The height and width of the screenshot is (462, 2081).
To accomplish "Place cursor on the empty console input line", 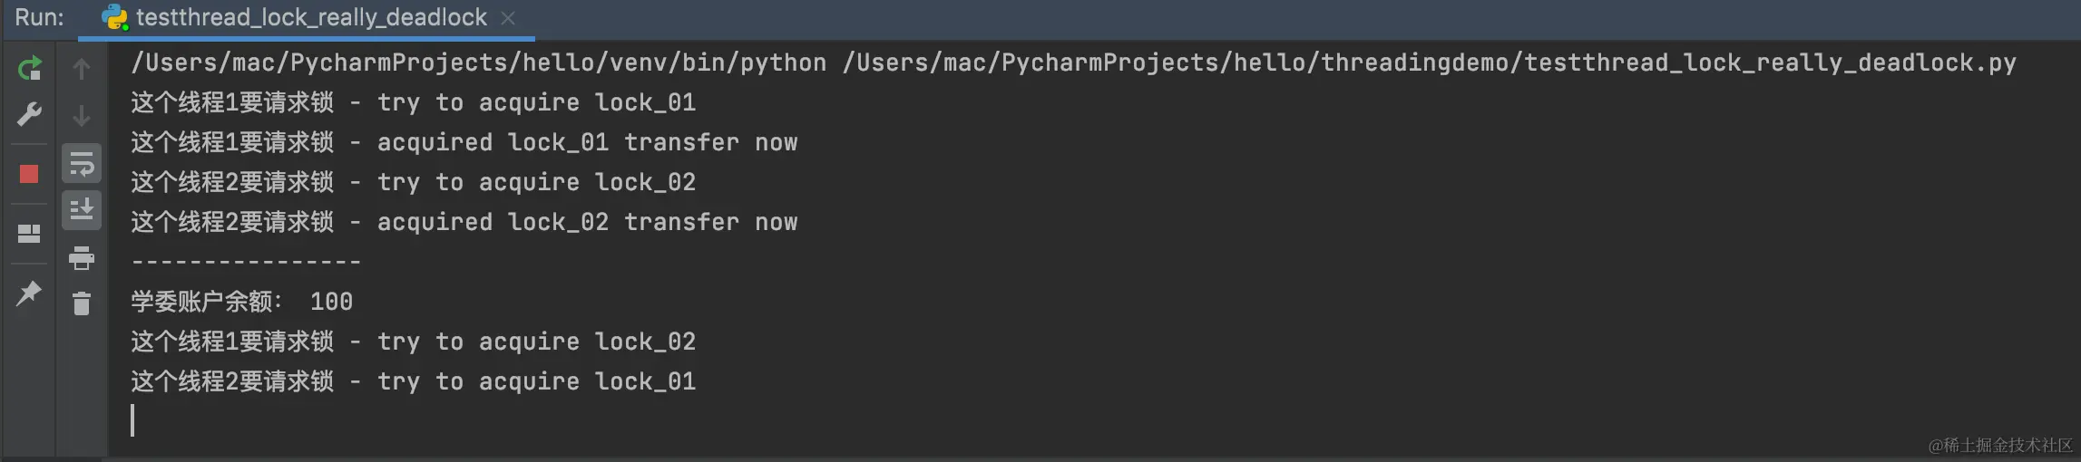I will point(132,420).
